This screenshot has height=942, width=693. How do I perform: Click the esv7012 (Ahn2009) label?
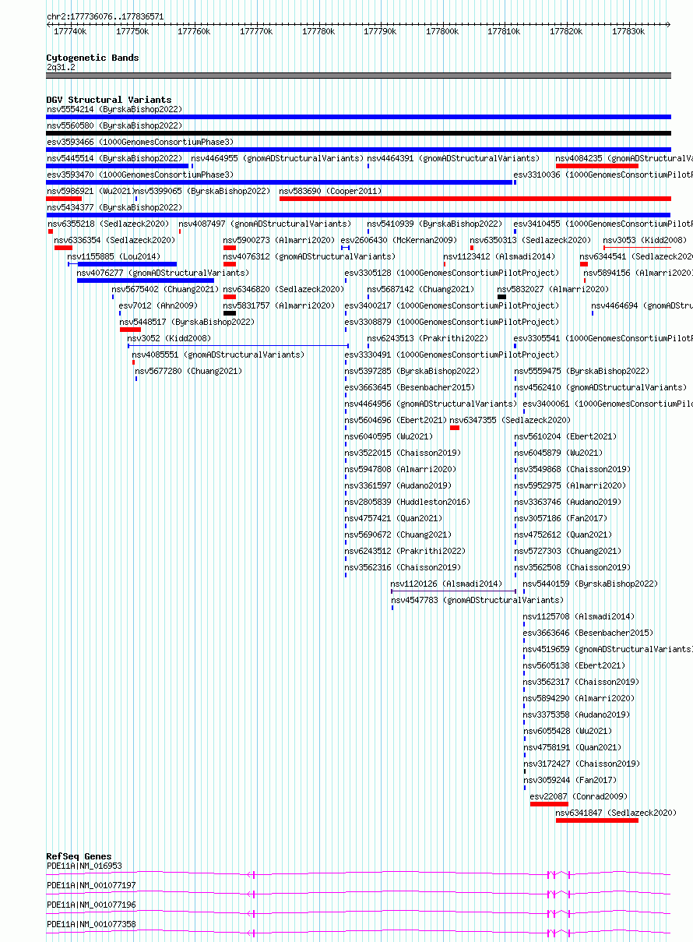[x=159, y=305]
